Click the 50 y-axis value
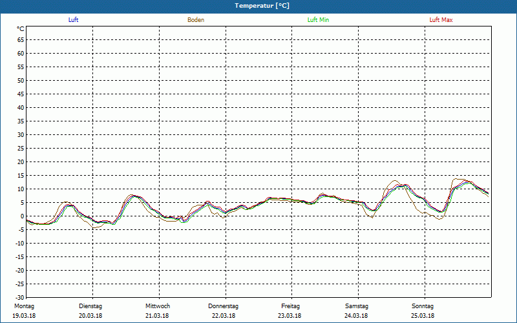The height and width of the screenshot is (323, 517). [21, 80]
